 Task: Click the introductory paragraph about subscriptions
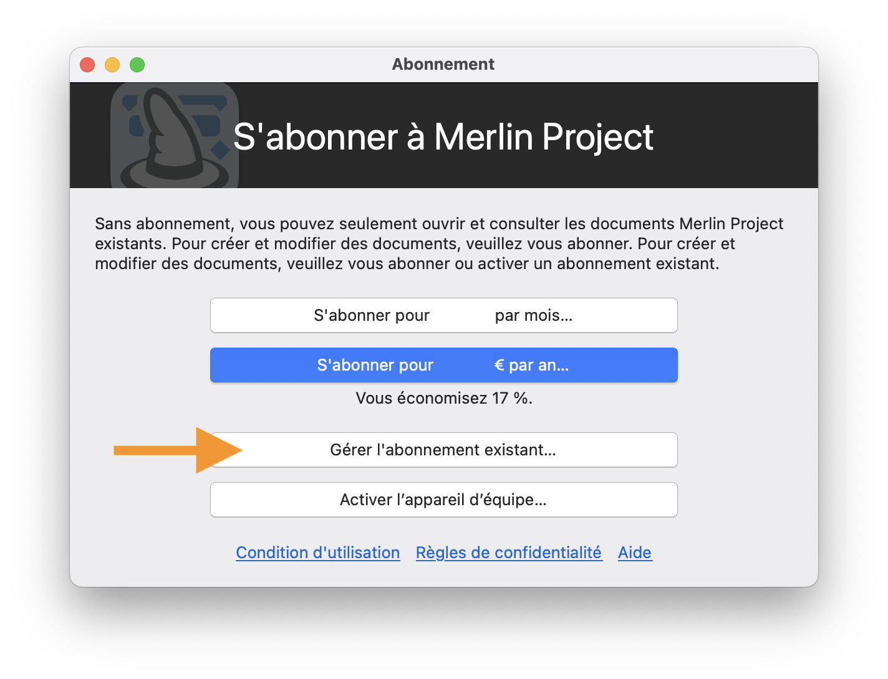[x=439, y=243]
